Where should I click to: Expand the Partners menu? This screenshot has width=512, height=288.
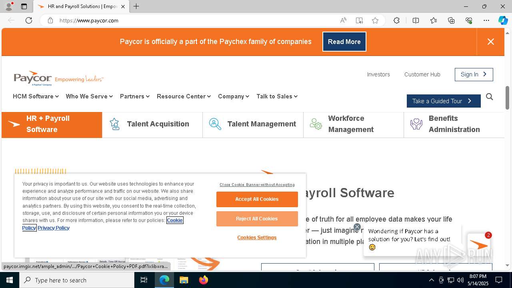(x=135, y=96)
